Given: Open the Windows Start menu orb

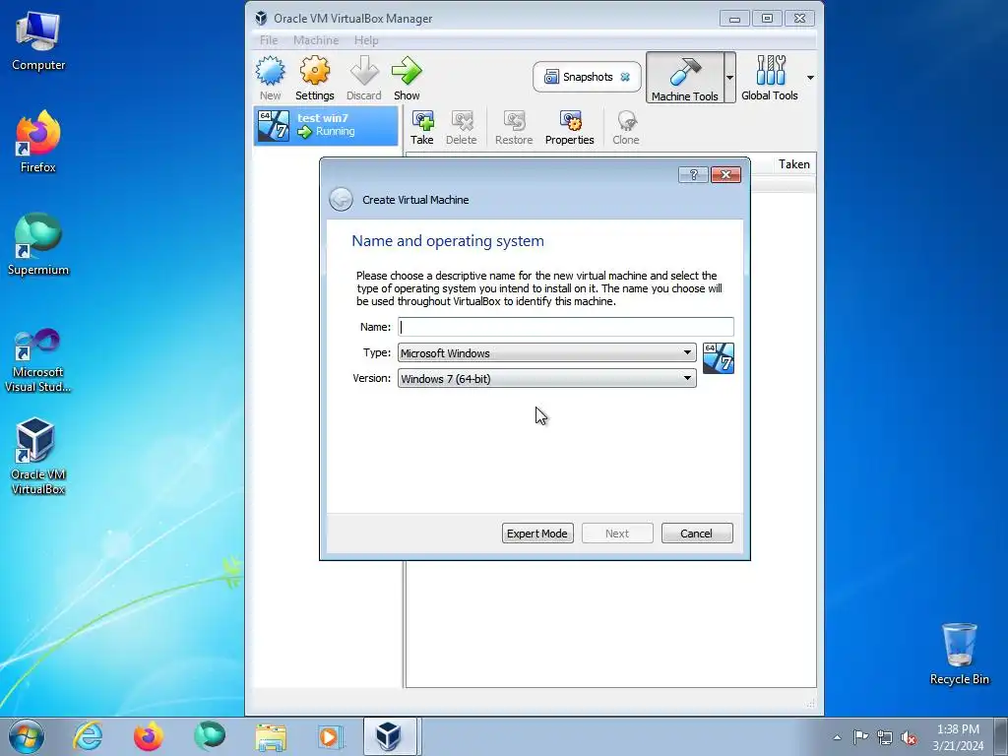Looking at the screenshot, I should [x=27, y=736].
